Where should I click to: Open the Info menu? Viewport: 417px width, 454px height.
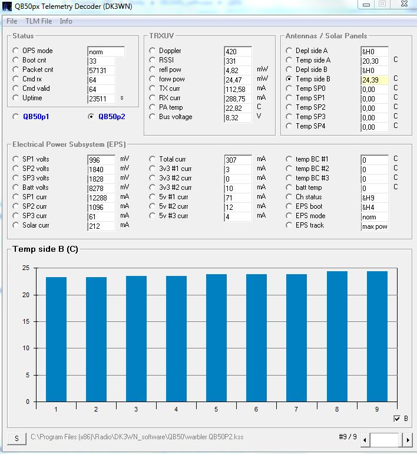coord(66,21)
